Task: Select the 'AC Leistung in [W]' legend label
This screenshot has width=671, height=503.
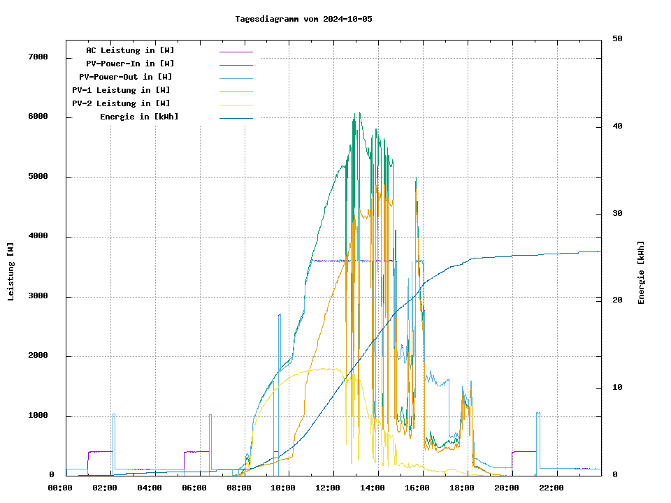Action: 130,50
